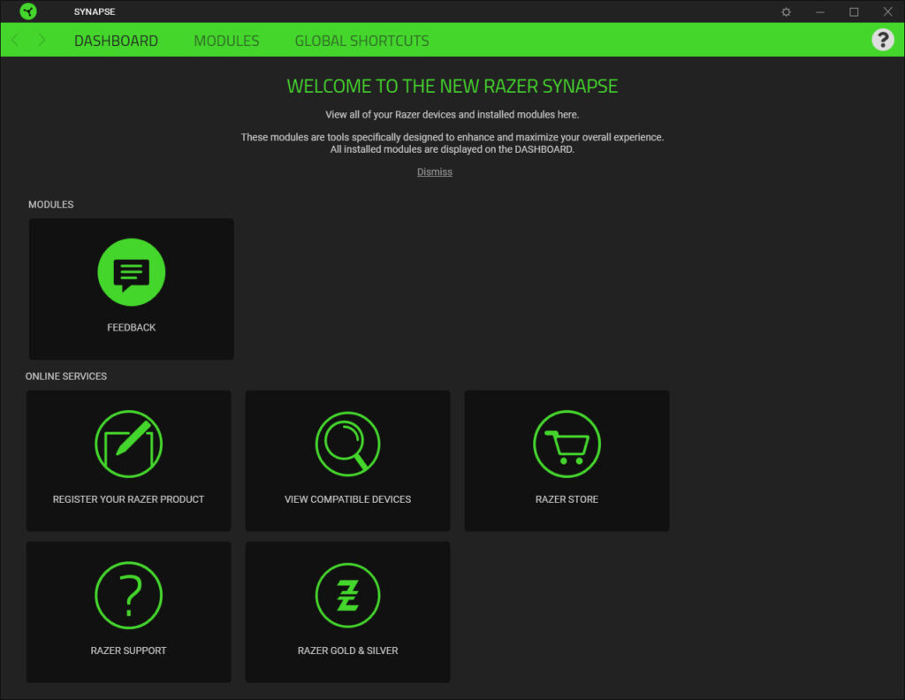
Task: Click the Razer Gold & Silver icon
Action: click(x=347, y=595)
